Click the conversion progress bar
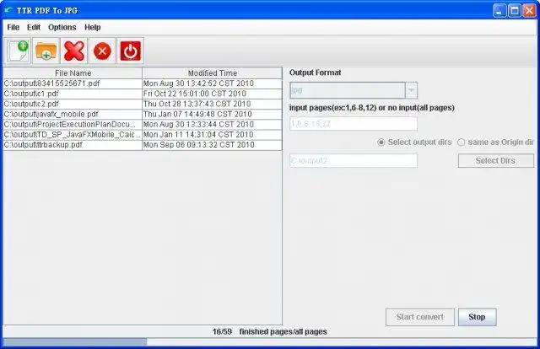Screen dimensions: 540x349 270,341
